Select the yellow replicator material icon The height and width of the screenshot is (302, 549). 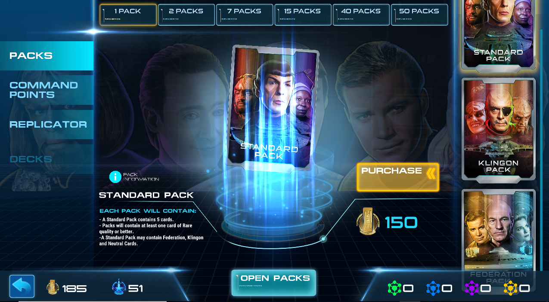coord(510,288)
